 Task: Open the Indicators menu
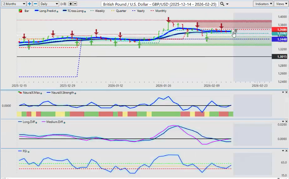click(263, 4)
